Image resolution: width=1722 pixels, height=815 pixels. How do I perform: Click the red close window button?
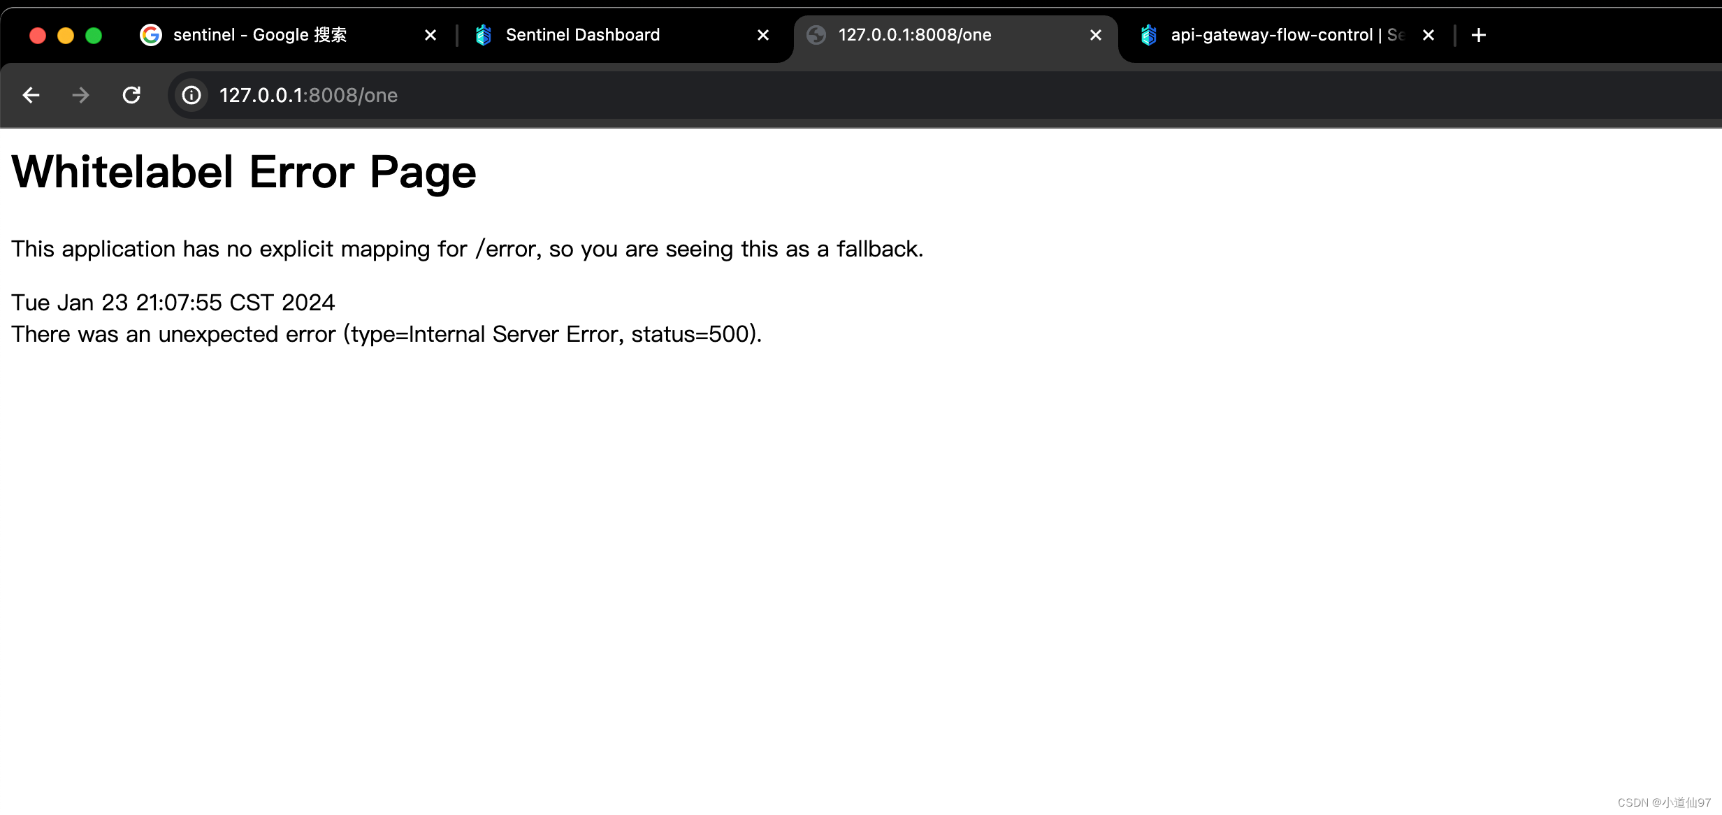(38, 36)
